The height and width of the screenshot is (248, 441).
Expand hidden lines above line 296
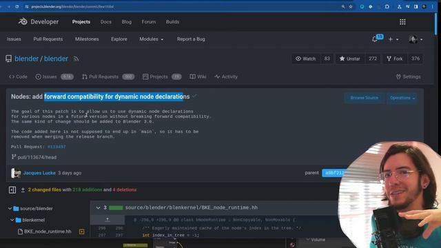coord(107,220)
